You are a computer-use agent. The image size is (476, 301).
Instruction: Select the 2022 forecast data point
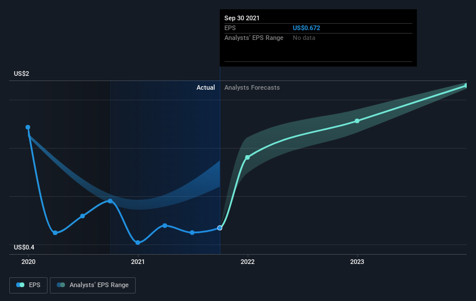pyautogui.click(x=248, y=157)
